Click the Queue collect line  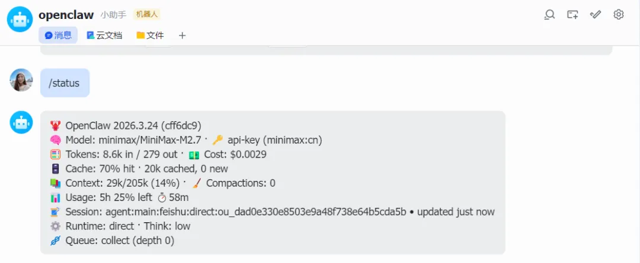tap(120, 241)
